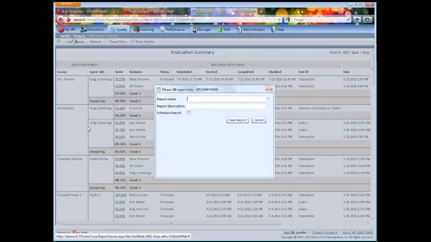Click the Save Report dialog button
Image resolution: width=431 pixels, height=242 pixels.
point(237,120)
